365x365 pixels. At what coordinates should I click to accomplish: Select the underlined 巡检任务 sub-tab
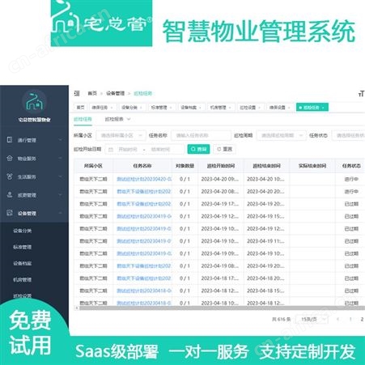[x=83, y=119]
